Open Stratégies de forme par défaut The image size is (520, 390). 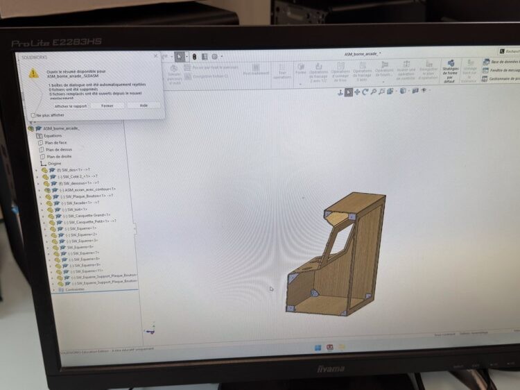point(450,71)
